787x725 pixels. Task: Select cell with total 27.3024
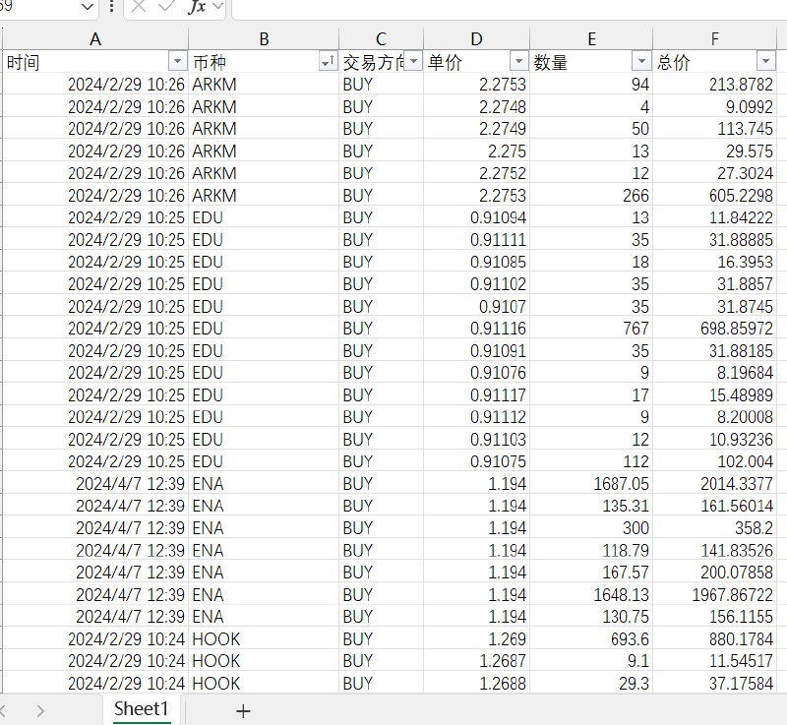click(x=715, y=172)
